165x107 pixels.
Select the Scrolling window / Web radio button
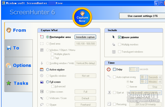point(48,63)
